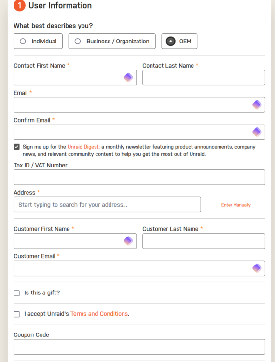Select Business / Organization radio option
This screenshot has width=275, height=362.
tap(112, 42)
